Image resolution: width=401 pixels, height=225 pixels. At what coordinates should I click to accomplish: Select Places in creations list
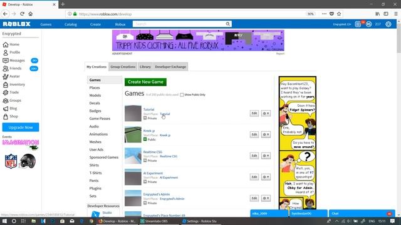click(95, 87)
